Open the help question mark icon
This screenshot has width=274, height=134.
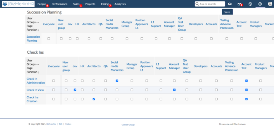[250, 4]
